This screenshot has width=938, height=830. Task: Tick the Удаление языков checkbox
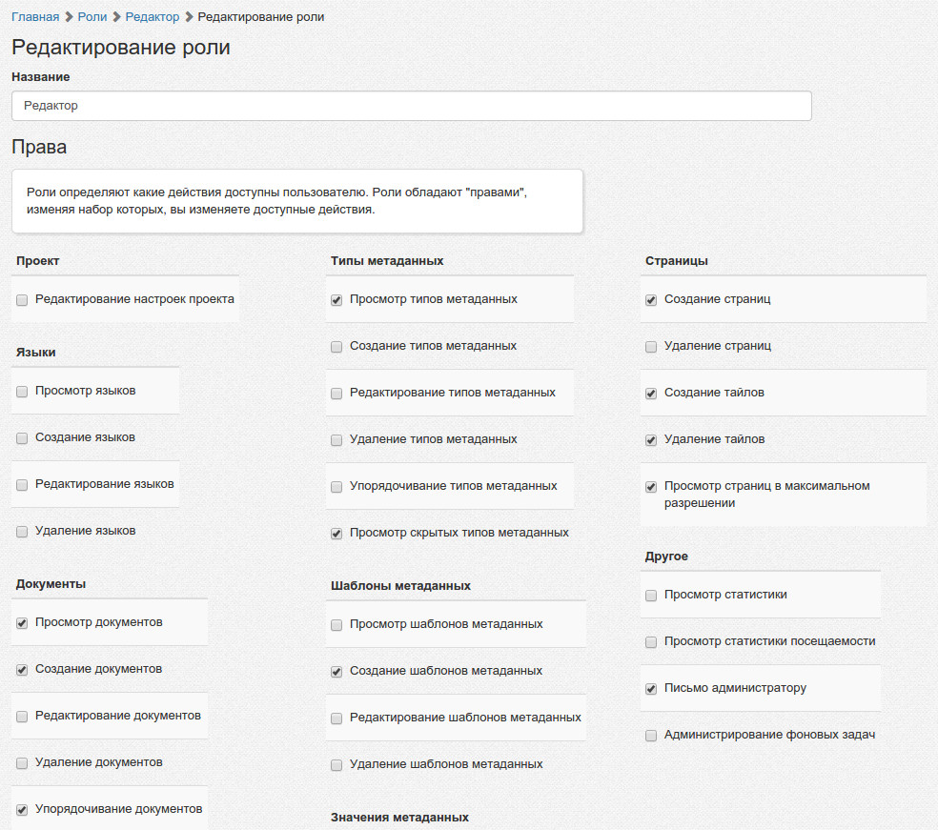coord(22,532)
